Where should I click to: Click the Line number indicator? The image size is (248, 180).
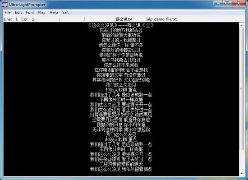point(11,19)
